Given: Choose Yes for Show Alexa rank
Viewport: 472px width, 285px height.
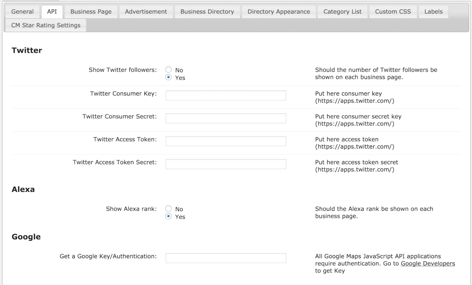Looking at the screenshot, I should pyautogui.click(x=169, y=217).
